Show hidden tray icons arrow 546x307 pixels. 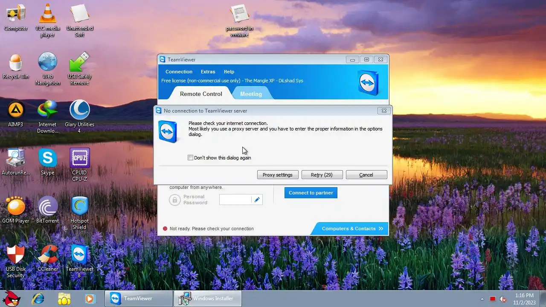click(x=482, y=299)
